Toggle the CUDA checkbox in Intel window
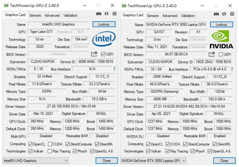Viewport: 239px width, 167px height. pyautogui.click(x=50, y=144)
